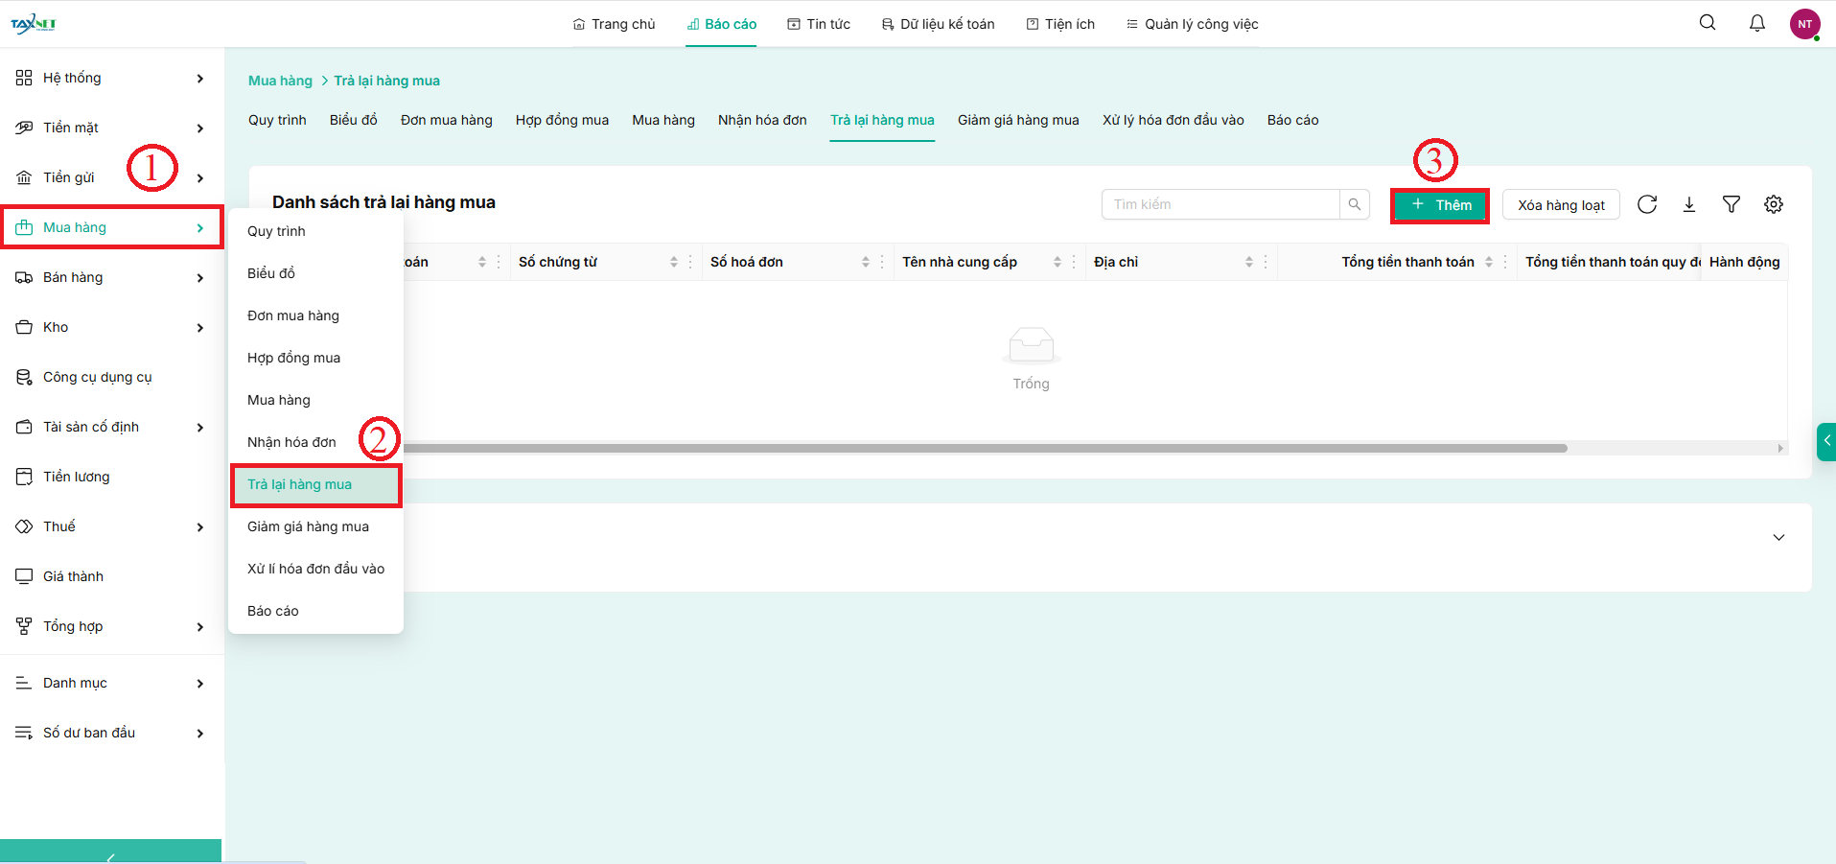Image resolution: width=1836 pixels, height=864 pixels.
Task: Click the refresh list icon
Action: pyautogui.click(x=1647, y=204)
